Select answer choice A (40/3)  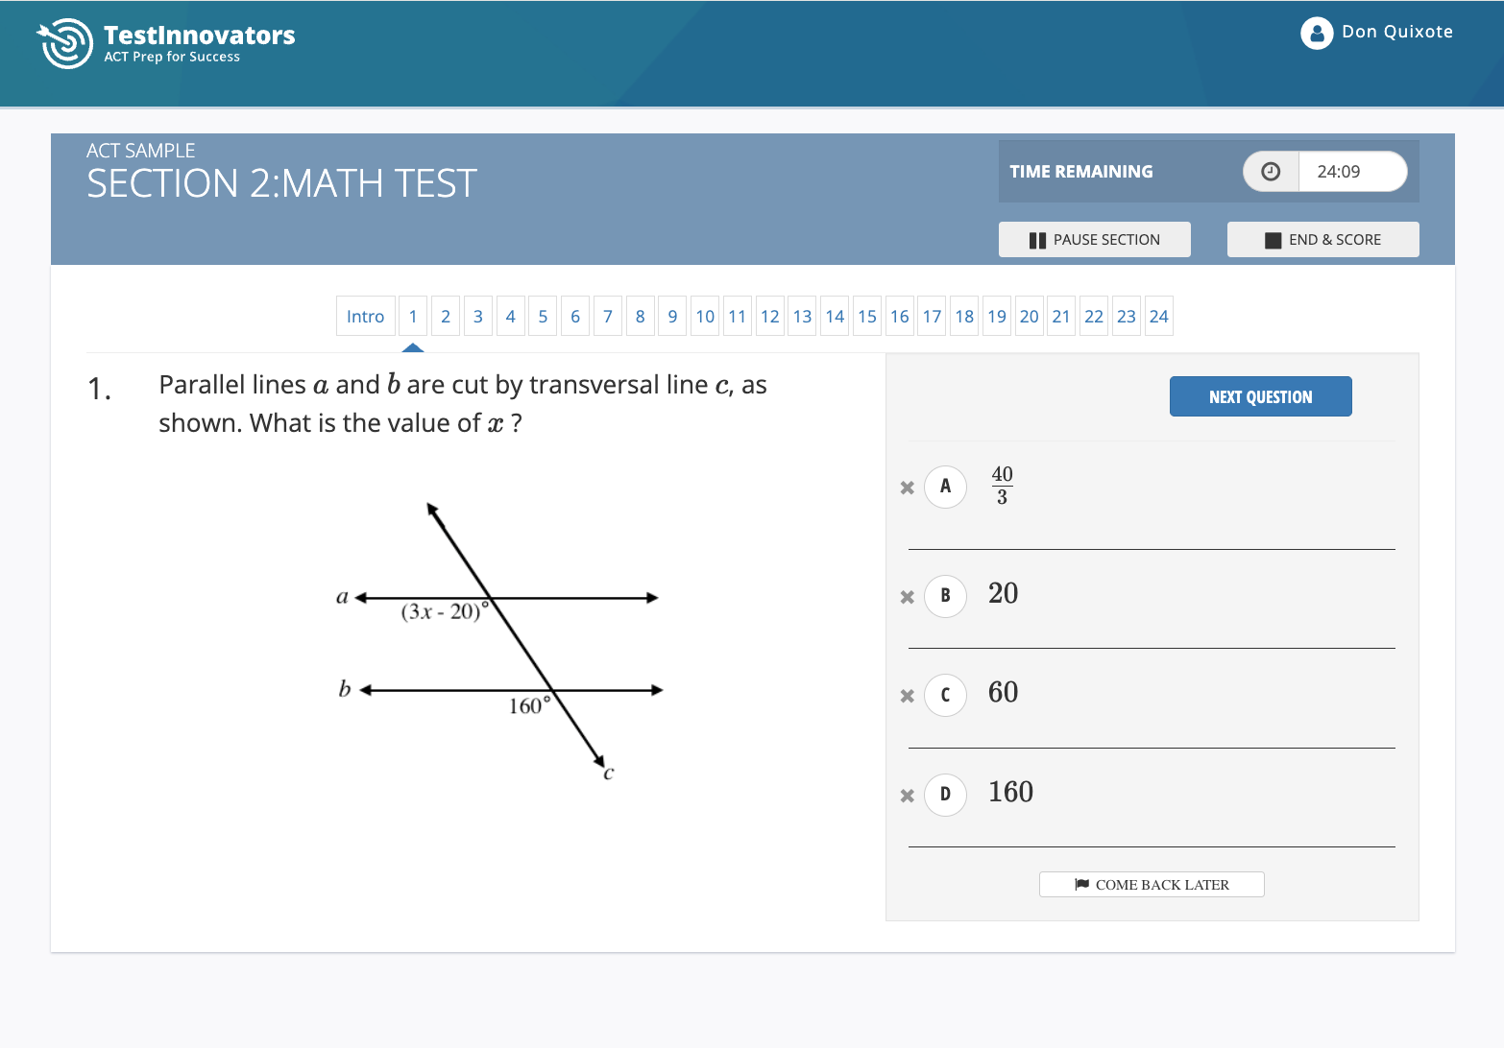tap(945, 487)
